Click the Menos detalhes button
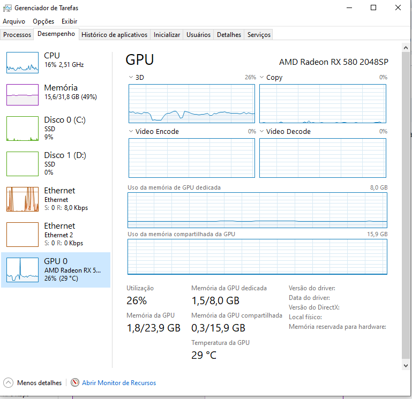The height and width of the screenshot is (399, 412). click(x=40, y=383)
